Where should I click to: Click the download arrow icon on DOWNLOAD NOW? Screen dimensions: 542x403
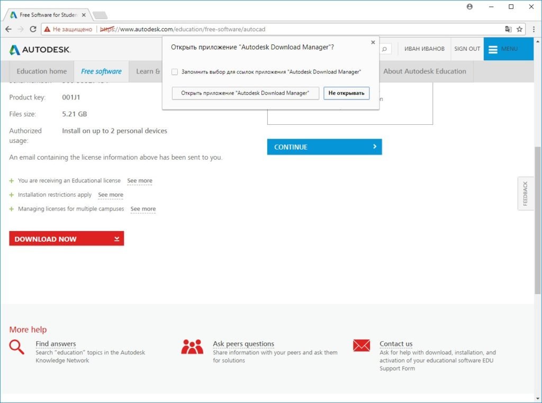[117, 239]
